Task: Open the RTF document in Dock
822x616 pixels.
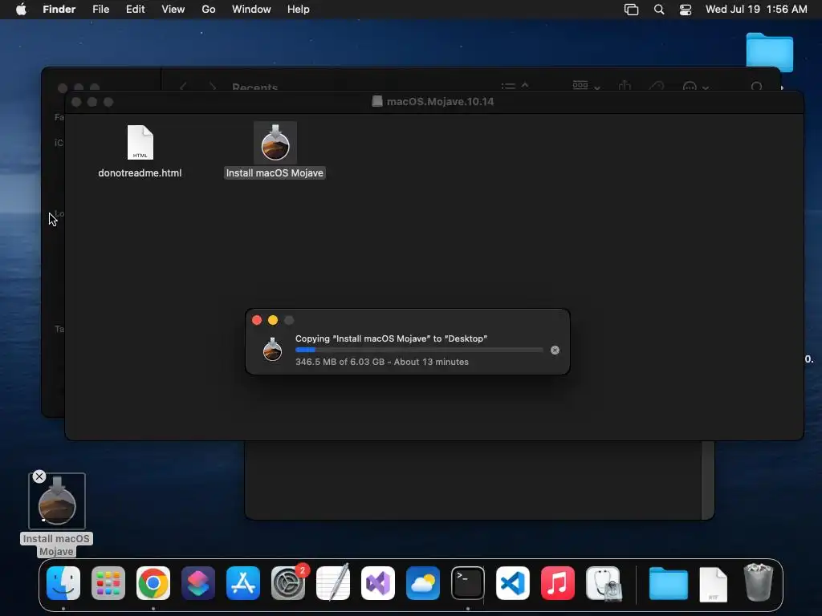Action: coord(713,585)
